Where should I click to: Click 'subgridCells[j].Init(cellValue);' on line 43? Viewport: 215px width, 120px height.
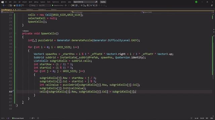(63, 88)
